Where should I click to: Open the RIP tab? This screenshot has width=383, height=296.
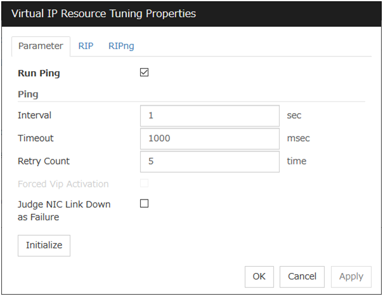[86, 46]
